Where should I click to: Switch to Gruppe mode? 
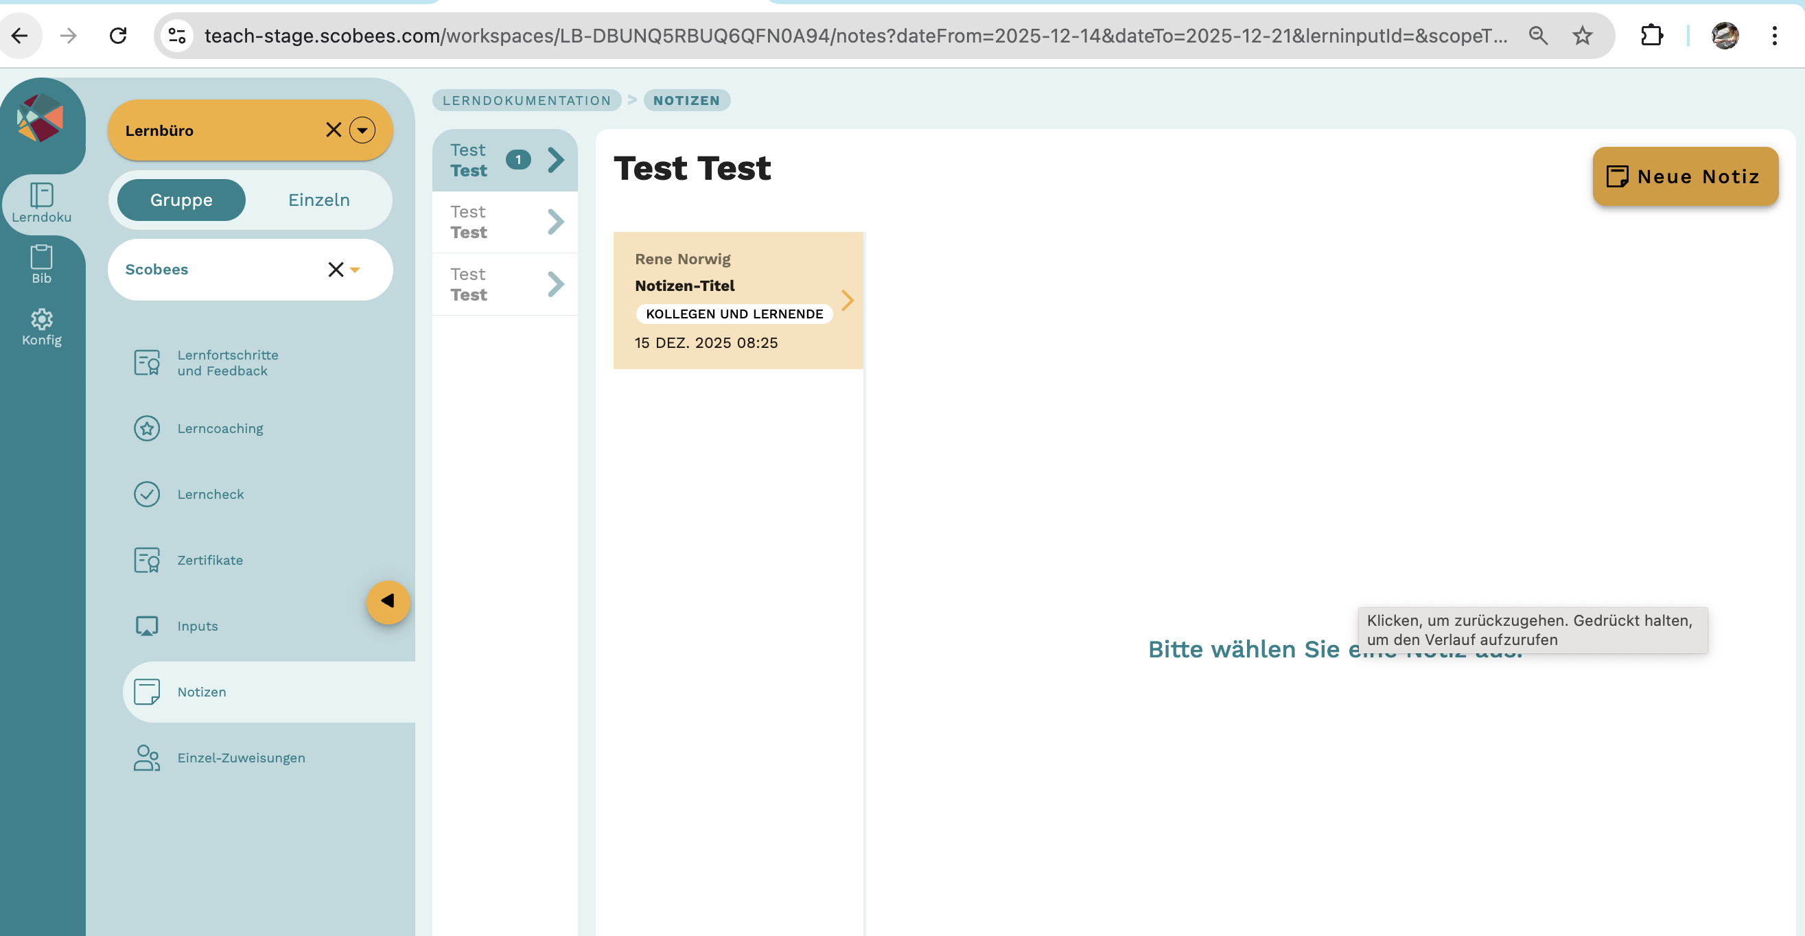point(180,200)
